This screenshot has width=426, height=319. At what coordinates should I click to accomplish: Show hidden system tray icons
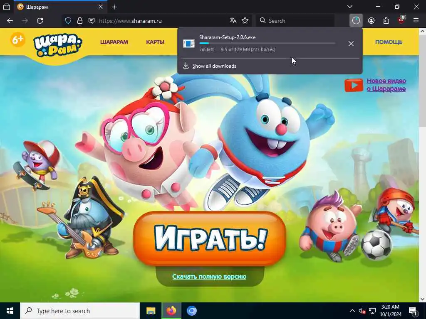click(352, 311)
